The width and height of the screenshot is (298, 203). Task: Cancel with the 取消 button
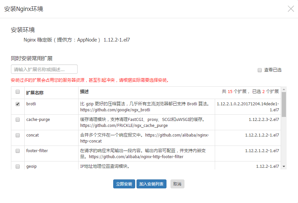pyautogui.click(x=177, y=184)
